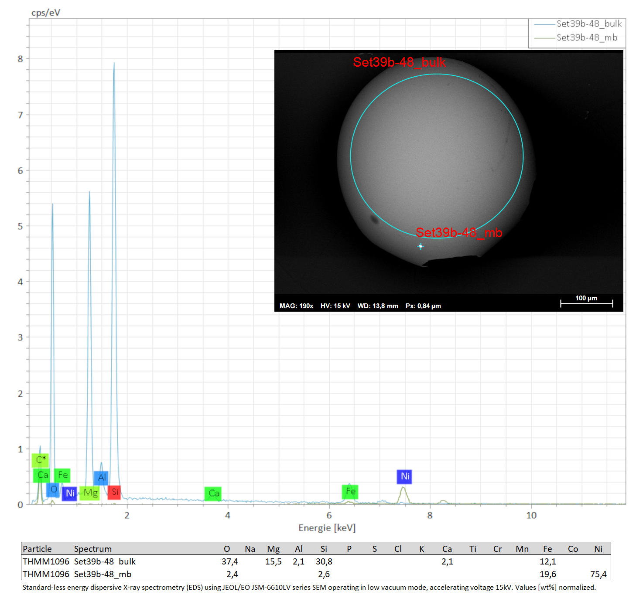The image size is (636, 595).
Task: Select the blue O element label
Action: pyautogui.click(x=53, y=490)
